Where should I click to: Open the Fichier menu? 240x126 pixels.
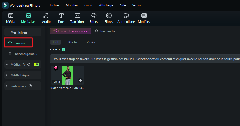point(54,5)
